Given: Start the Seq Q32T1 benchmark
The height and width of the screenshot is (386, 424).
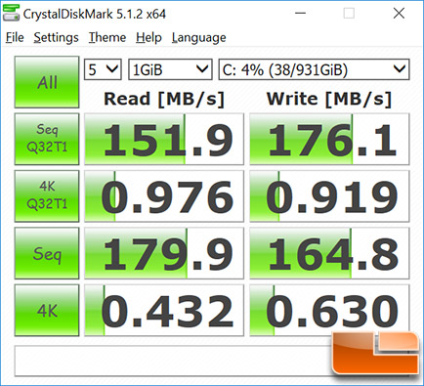Looking at the screenshot, I should [x=47, y=139].
